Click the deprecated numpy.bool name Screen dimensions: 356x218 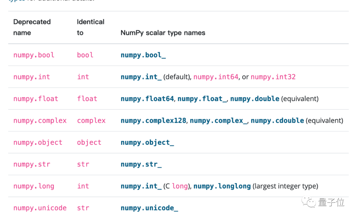click(34, 55)
